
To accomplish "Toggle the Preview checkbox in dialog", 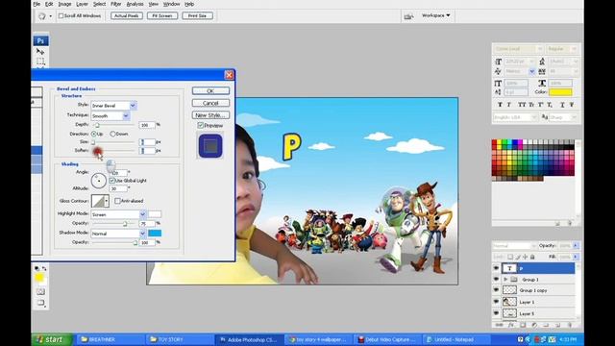I will [201, 126].
